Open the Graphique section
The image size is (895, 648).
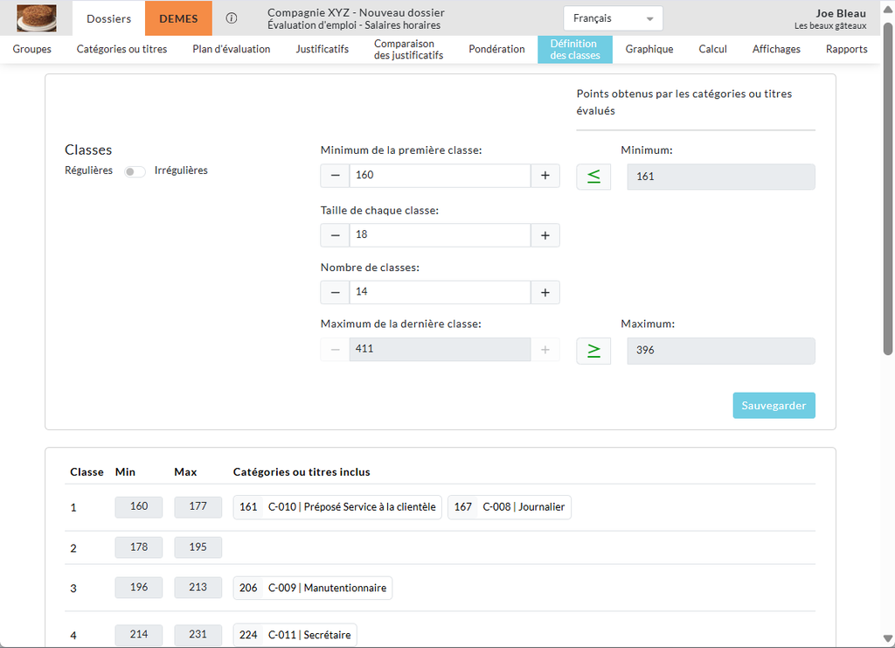(649, 49)
